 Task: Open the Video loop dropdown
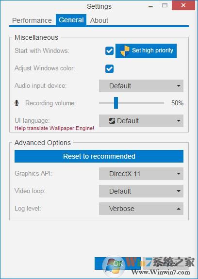(141, 191)
